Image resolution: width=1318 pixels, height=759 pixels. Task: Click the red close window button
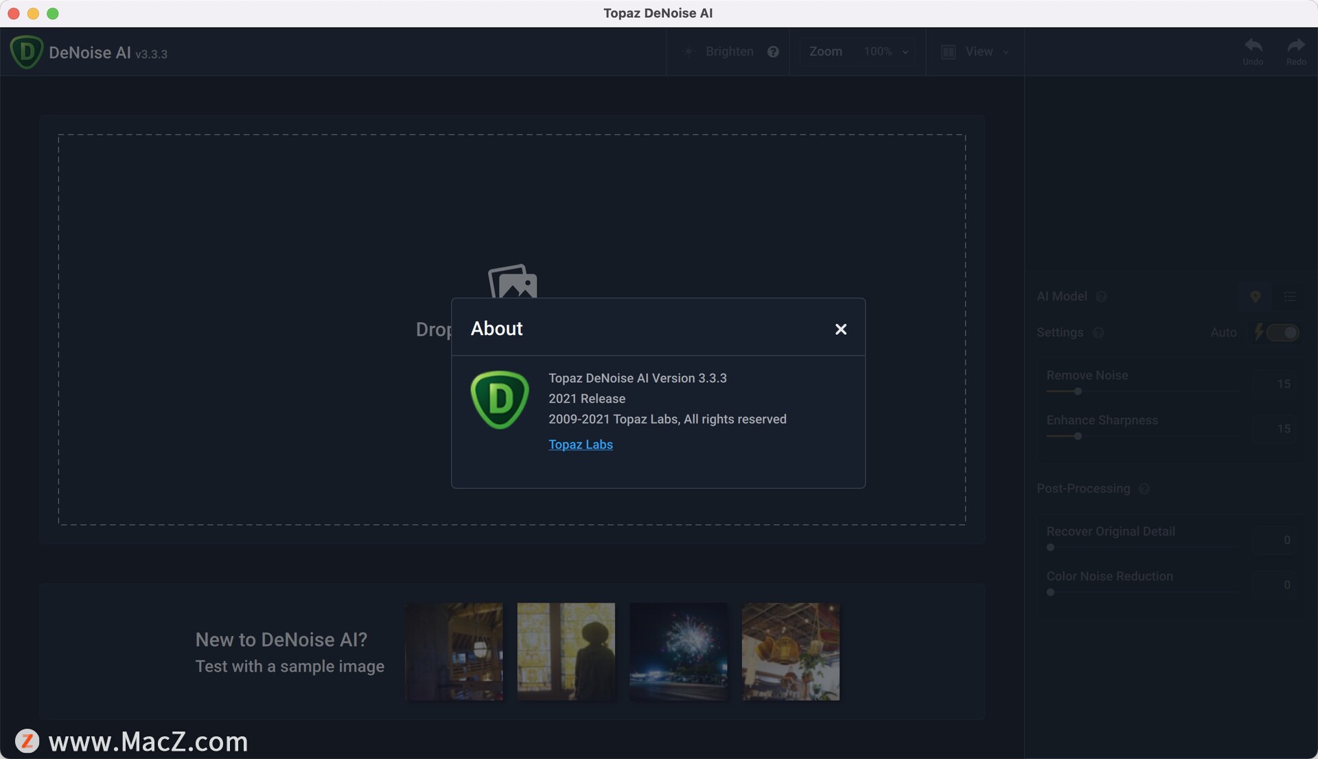(x=13, y=13)
